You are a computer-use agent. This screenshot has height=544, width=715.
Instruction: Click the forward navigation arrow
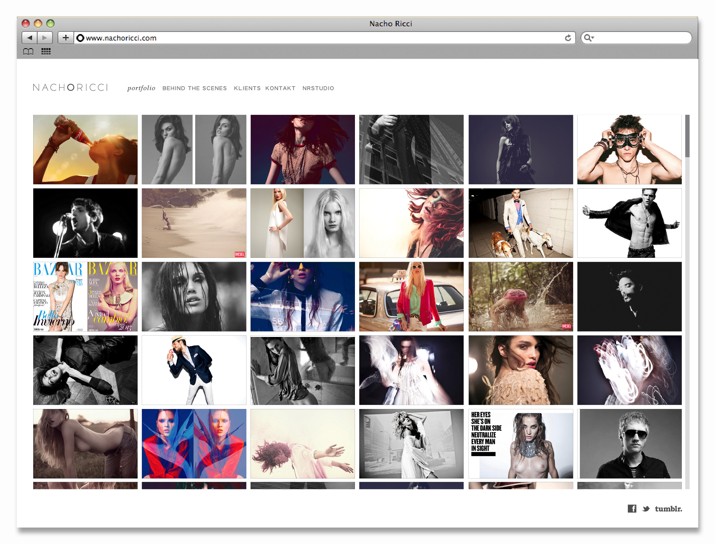pos(44,37)
